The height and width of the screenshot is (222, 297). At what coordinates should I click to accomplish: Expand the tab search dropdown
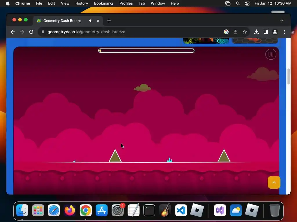(282, 21)
